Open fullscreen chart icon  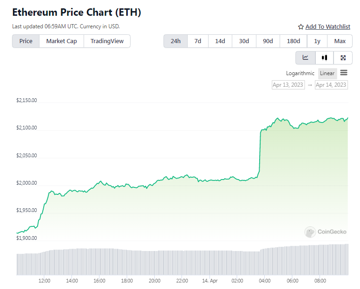[x=343, y=58]
